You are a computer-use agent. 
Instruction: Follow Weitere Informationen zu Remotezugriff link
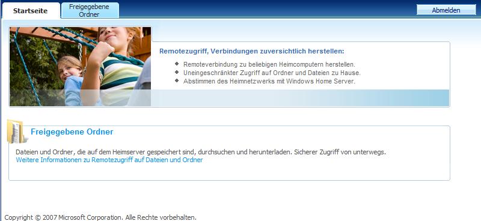pos(109,160)
